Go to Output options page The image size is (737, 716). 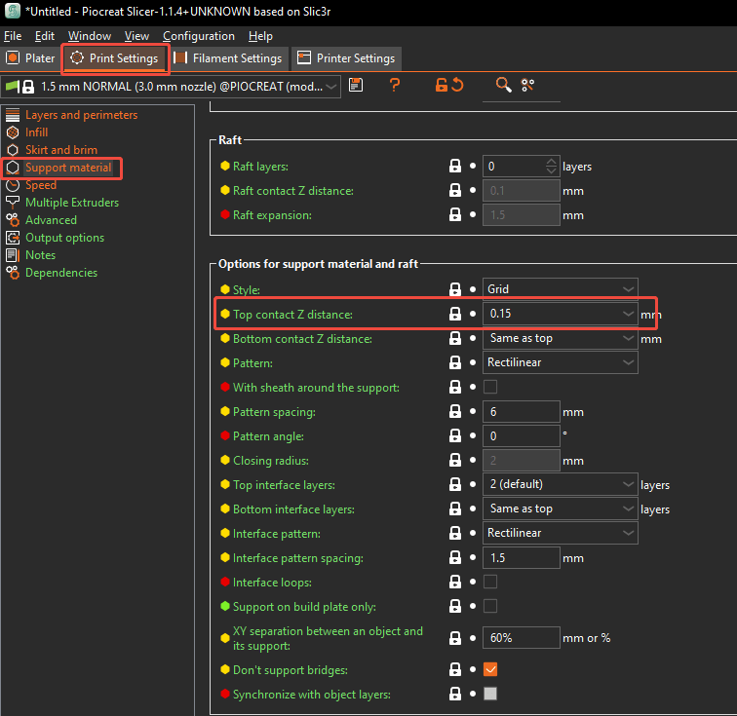pyautogui.click(x=64, y=238)
